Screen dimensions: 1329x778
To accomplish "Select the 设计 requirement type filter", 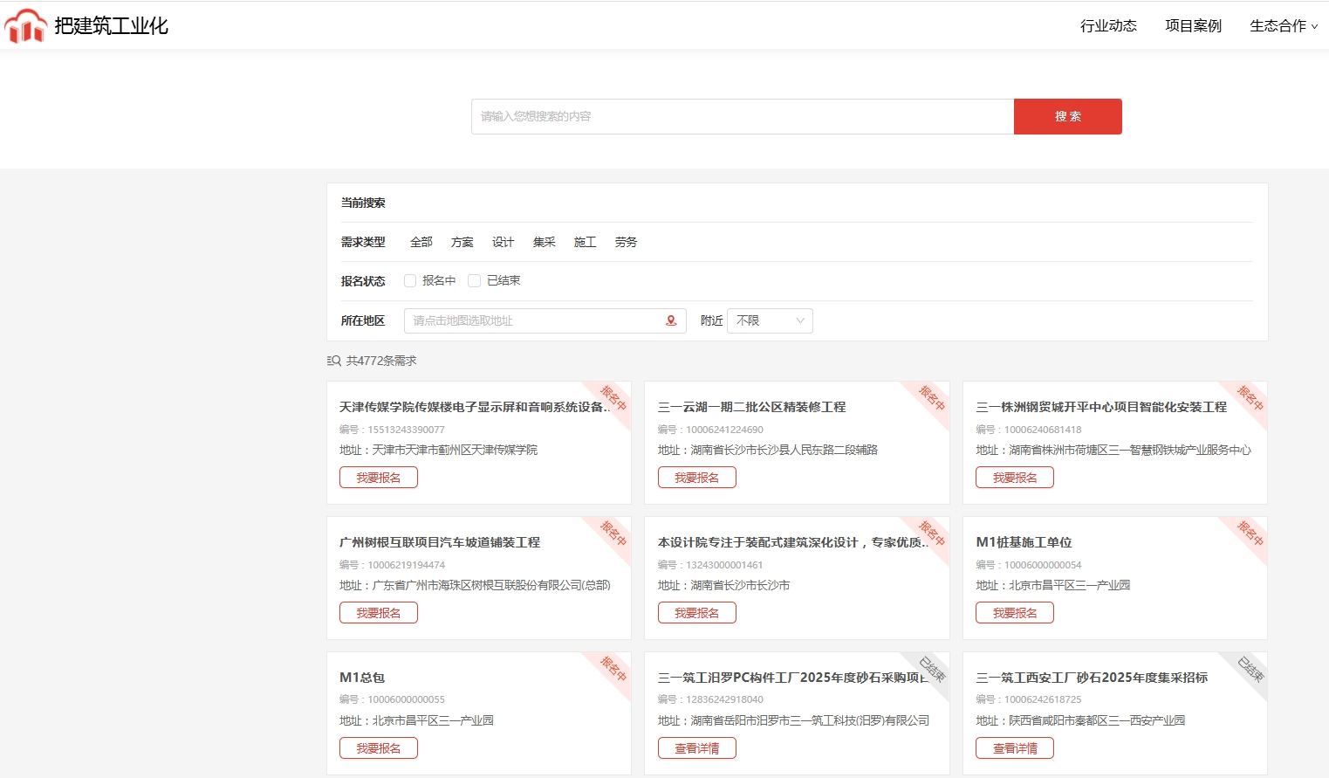I will (503, 242).
